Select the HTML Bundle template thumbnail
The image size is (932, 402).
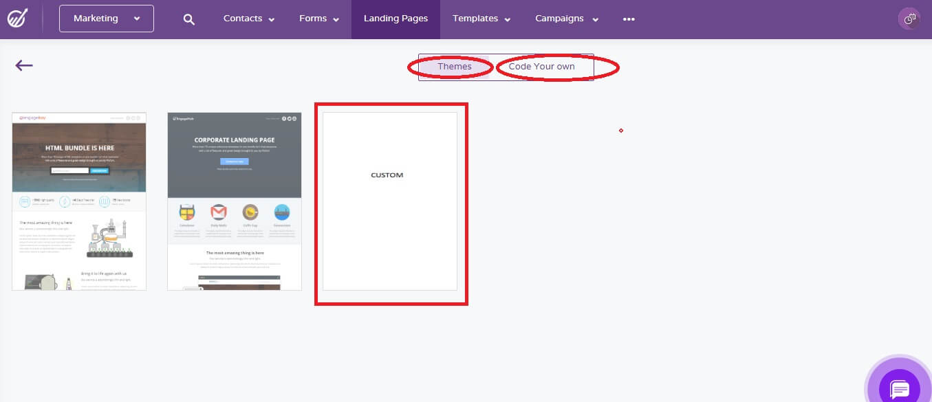(78, 200)
